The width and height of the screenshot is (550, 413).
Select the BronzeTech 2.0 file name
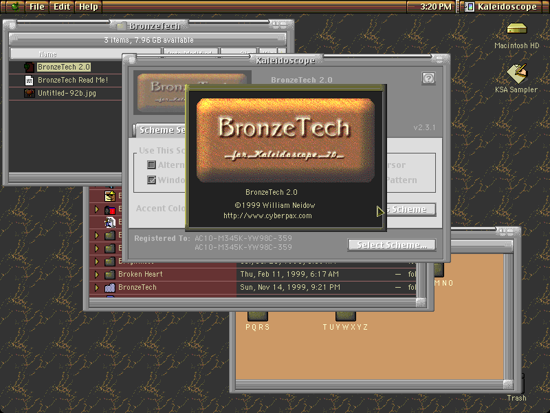64,67
